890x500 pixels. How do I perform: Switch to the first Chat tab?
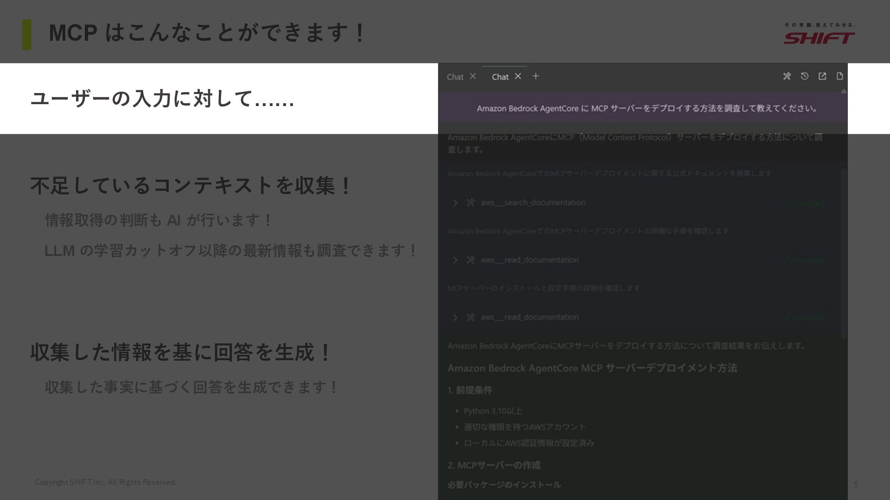[x=455, y=77]
